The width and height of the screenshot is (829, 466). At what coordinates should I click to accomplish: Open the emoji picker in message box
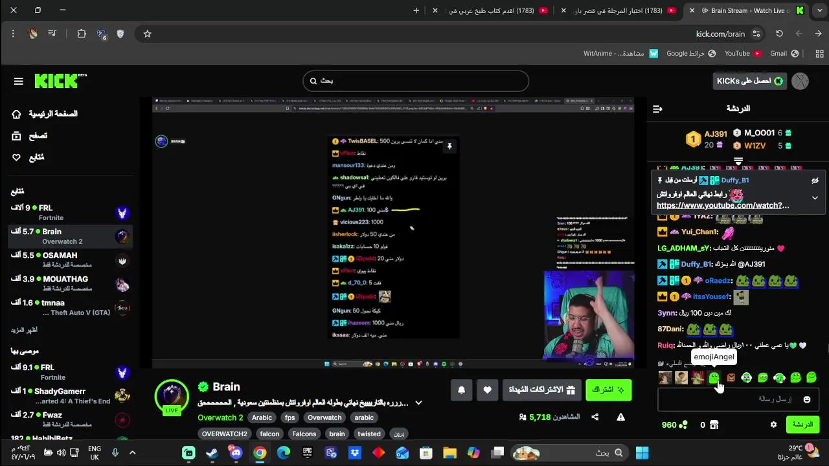coord(807,399)
